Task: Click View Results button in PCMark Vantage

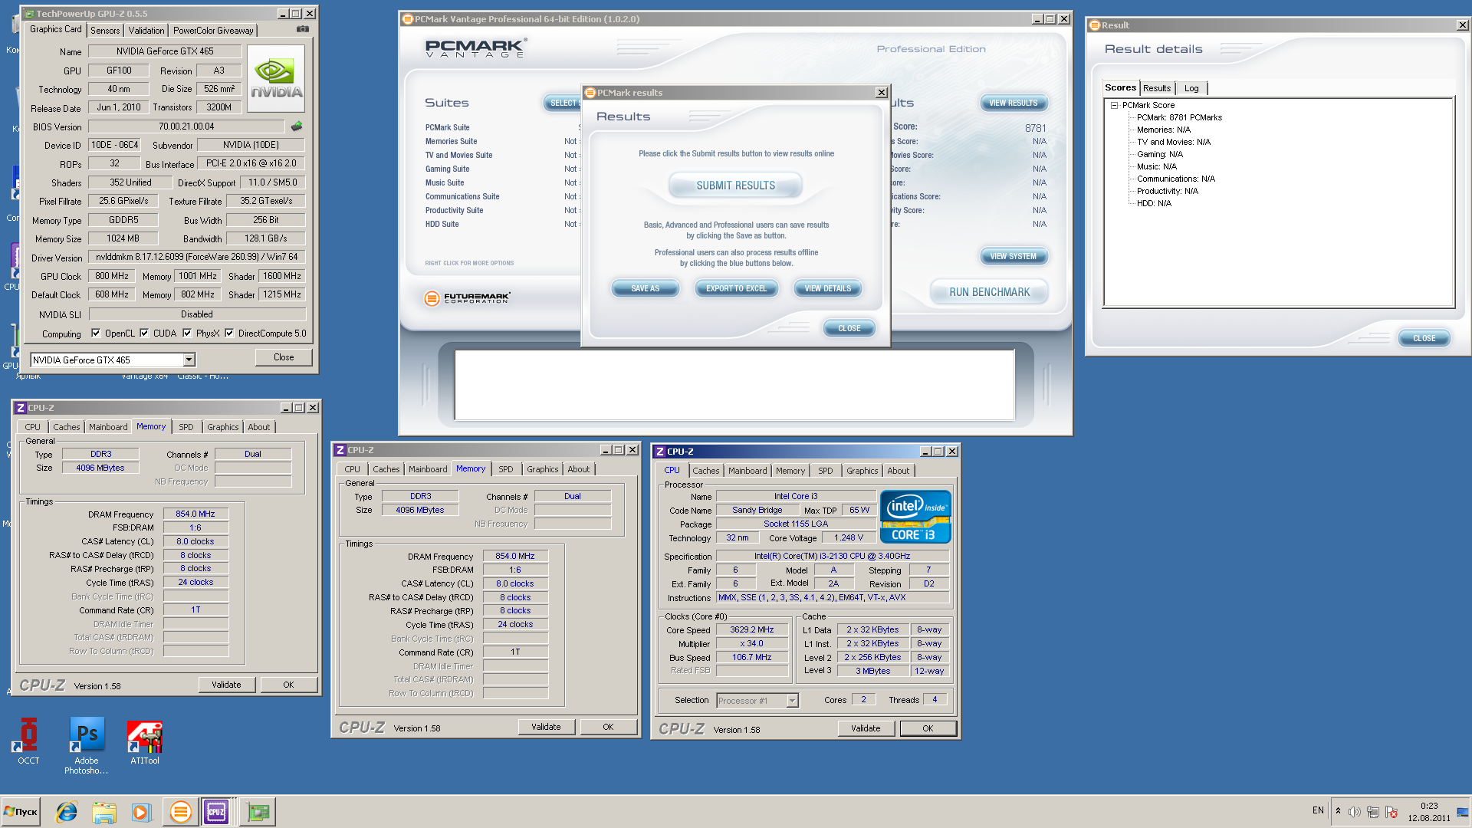Action: tap(1013, 103)
